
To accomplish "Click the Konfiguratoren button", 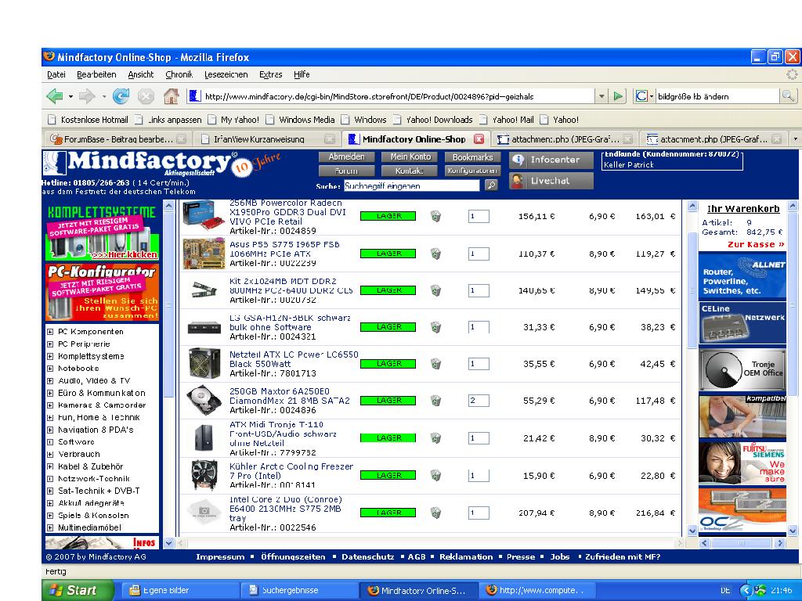I will [x=472, y=171].
